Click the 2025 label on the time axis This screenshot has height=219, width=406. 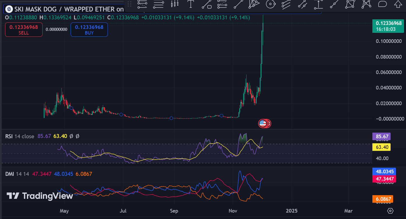point(291,211)
